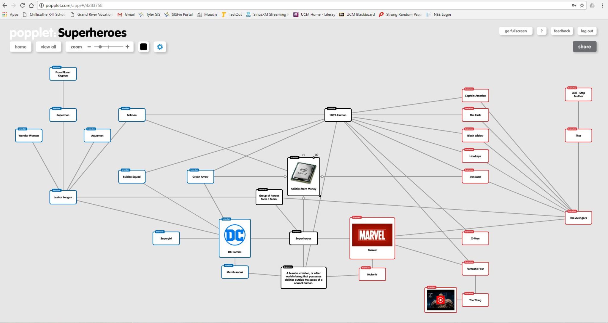Click the resize corner of Abilities from Money
The width and height of the screenshot is (608, 323).
point(320,196)
